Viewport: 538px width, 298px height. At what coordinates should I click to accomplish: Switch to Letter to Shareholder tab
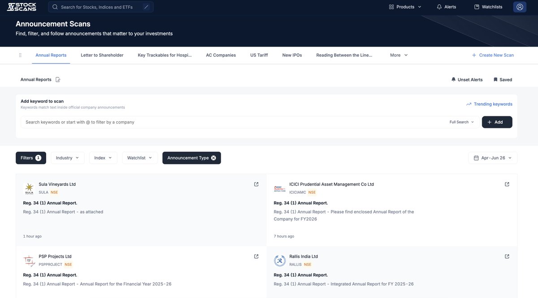pyautogui.click(x=102, y=55)
